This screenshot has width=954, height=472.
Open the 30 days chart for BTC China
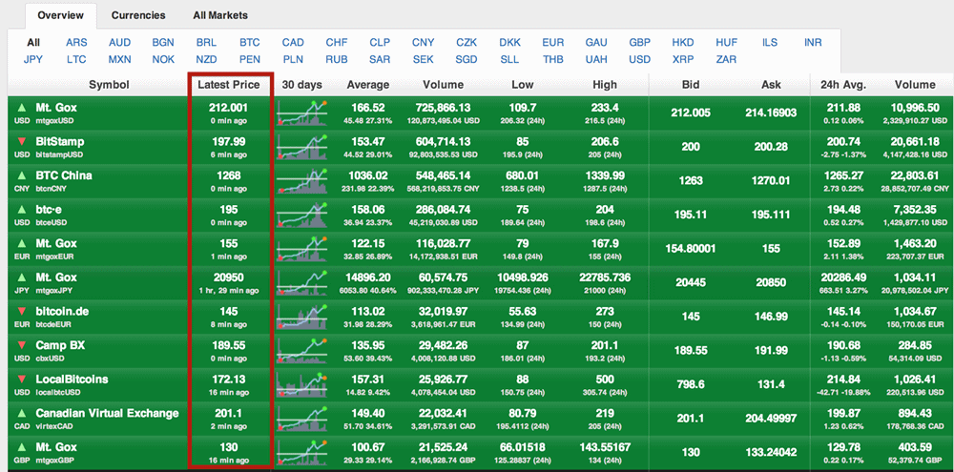click(302, 180)
